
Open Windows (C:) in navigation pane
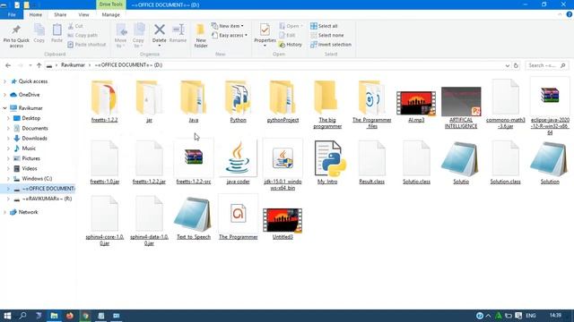(32, 179)
